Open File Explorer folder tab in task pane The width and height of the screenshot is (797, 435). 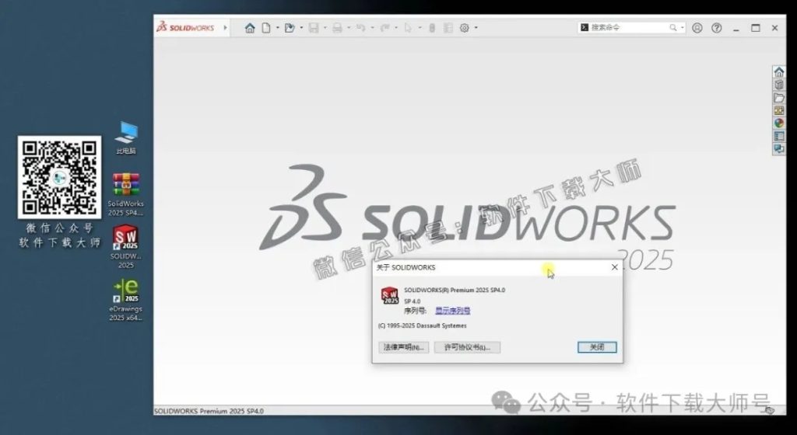coord(778,97)
